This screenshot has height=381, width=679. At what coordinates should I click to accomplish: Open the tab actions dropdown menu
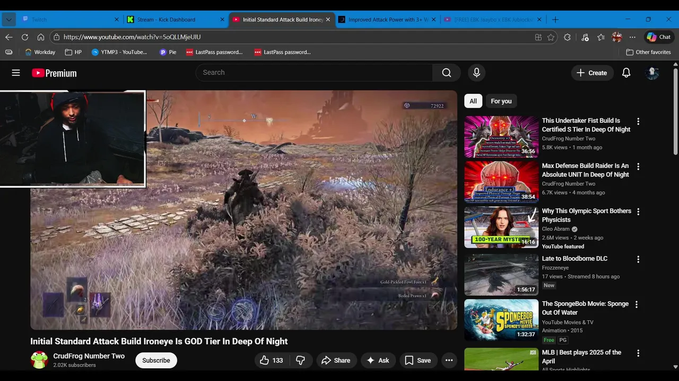(x=8, y=20)
